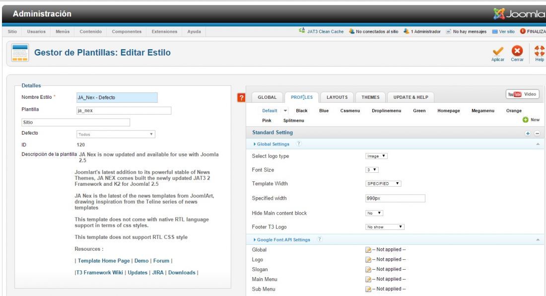Select the Black profile

click(x=302, y=111)
